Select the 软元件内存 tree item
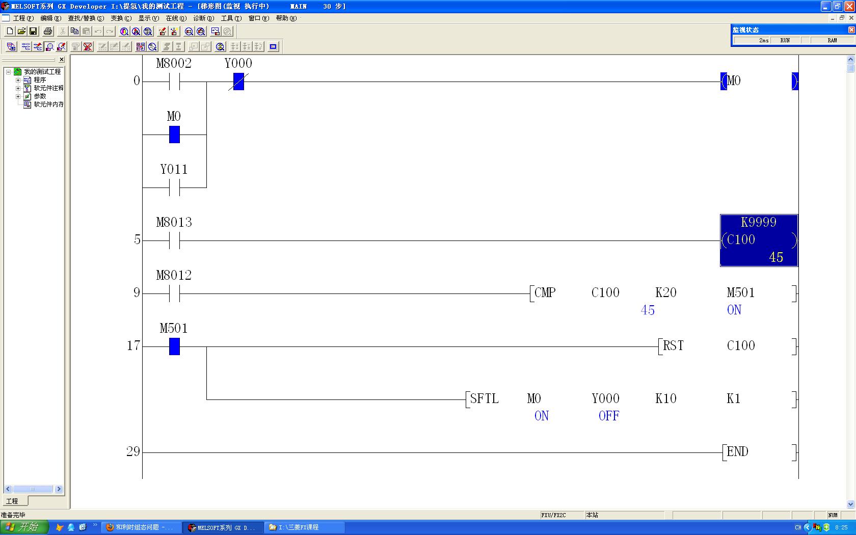856x535 pixels. [x=48, y=104]
